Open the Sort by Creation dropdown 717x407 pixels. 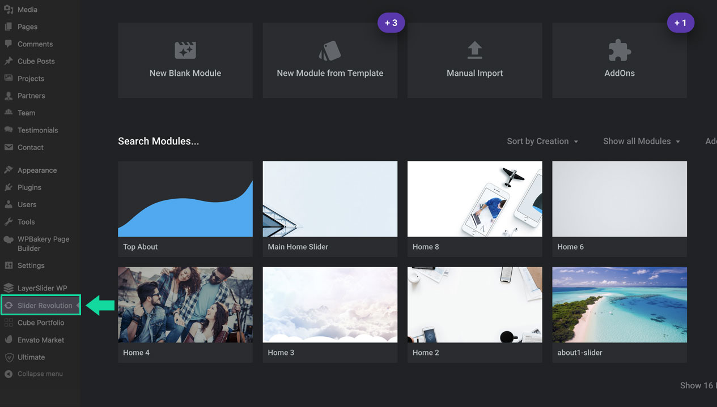pos(542,142)
